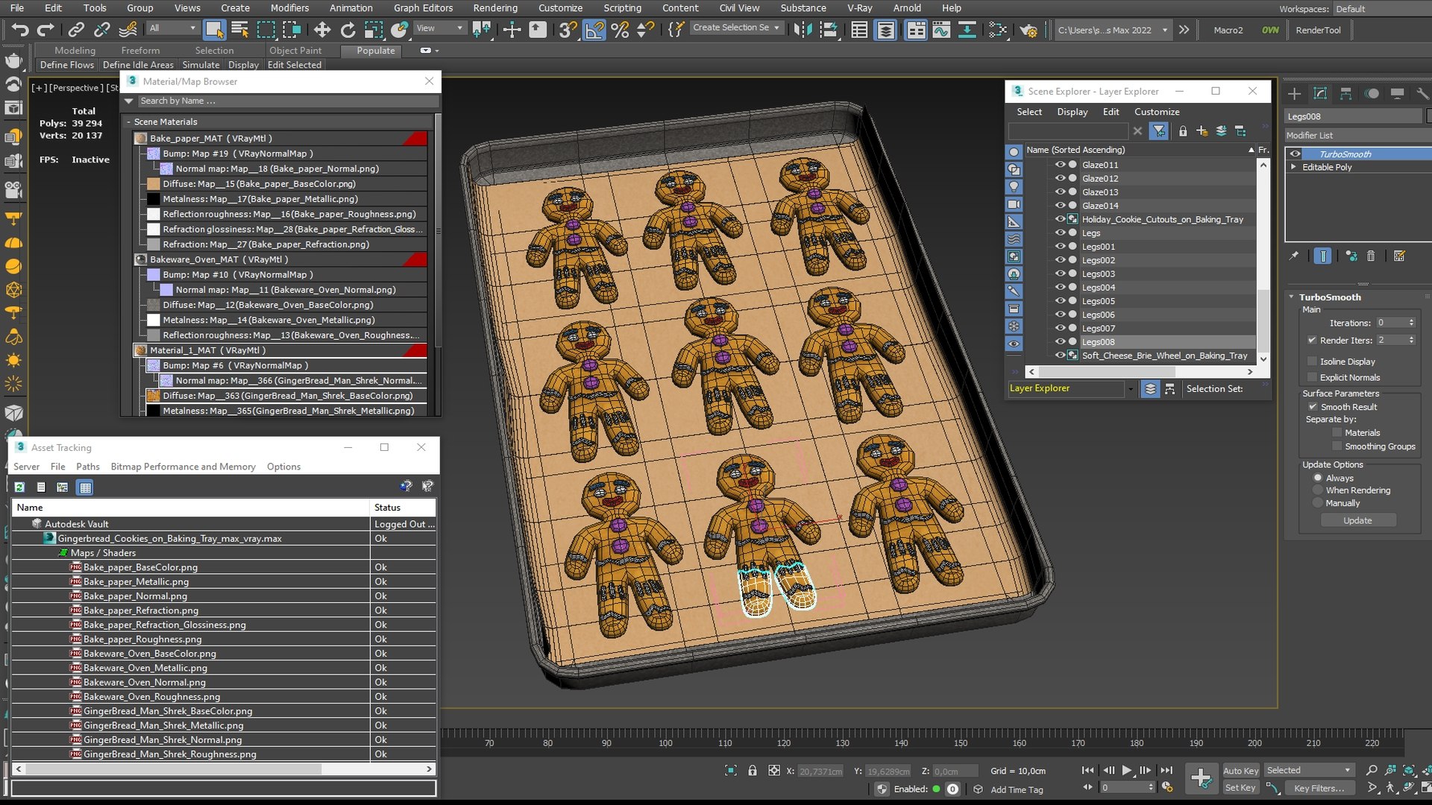Viewport: 1432px width, 805px height.
Task: Open the reference coordinate View dropdown
Action: [x=439, y=28]
